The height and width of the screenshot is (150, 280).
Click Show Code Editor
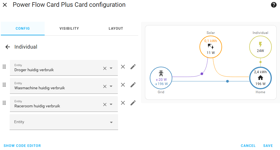click(22, 146)
